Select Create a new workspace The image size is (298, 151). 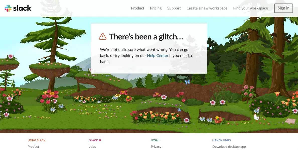click(207, 8)
